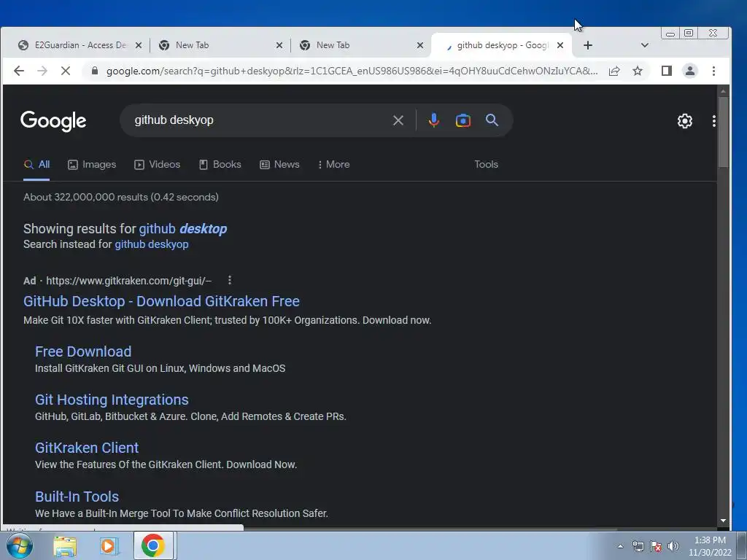View site info via padlock icon
The height and width of the screenshot is (560, 747).
click(x=94, y=71)
